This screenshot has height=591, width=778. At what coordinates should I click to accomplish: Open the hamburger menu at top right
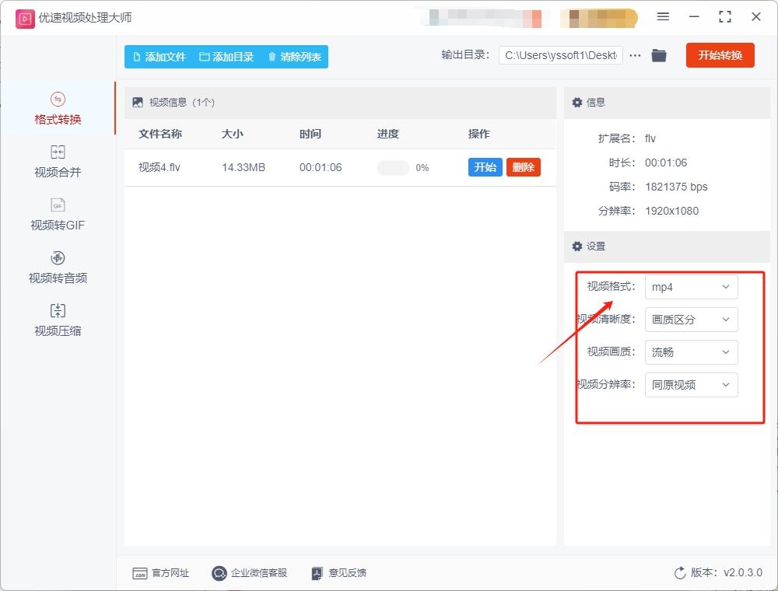pyautogui.click(x=663, y=17)
